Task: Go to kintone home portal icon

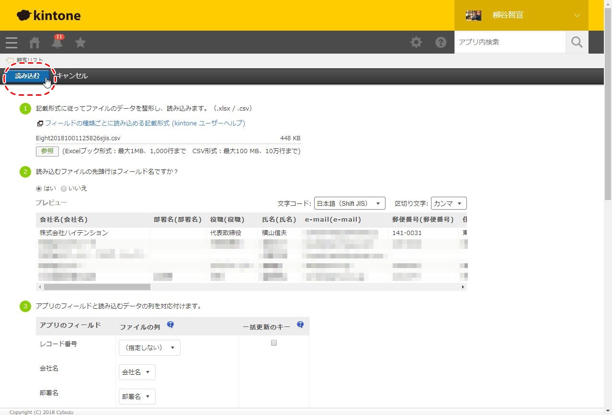Action: coord(34,43)
